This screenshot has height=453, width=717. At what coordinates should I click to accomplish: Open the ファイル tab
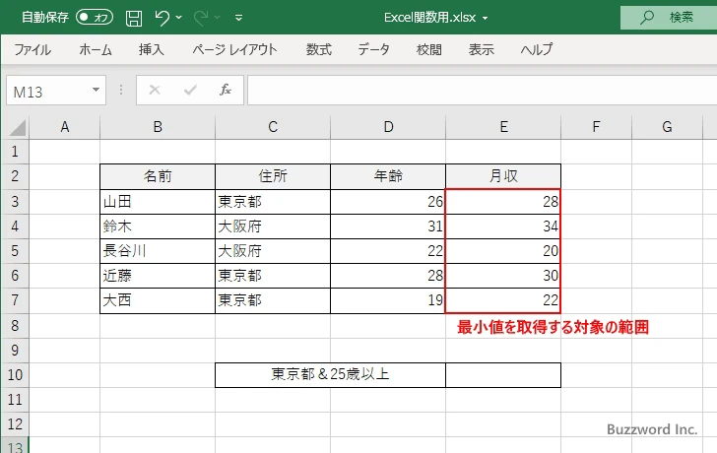coord(33,49)
